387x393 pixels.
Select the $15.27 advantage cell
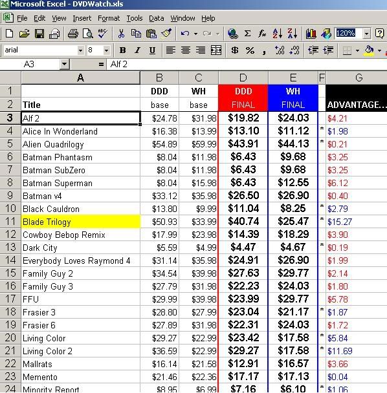point(357,222)
